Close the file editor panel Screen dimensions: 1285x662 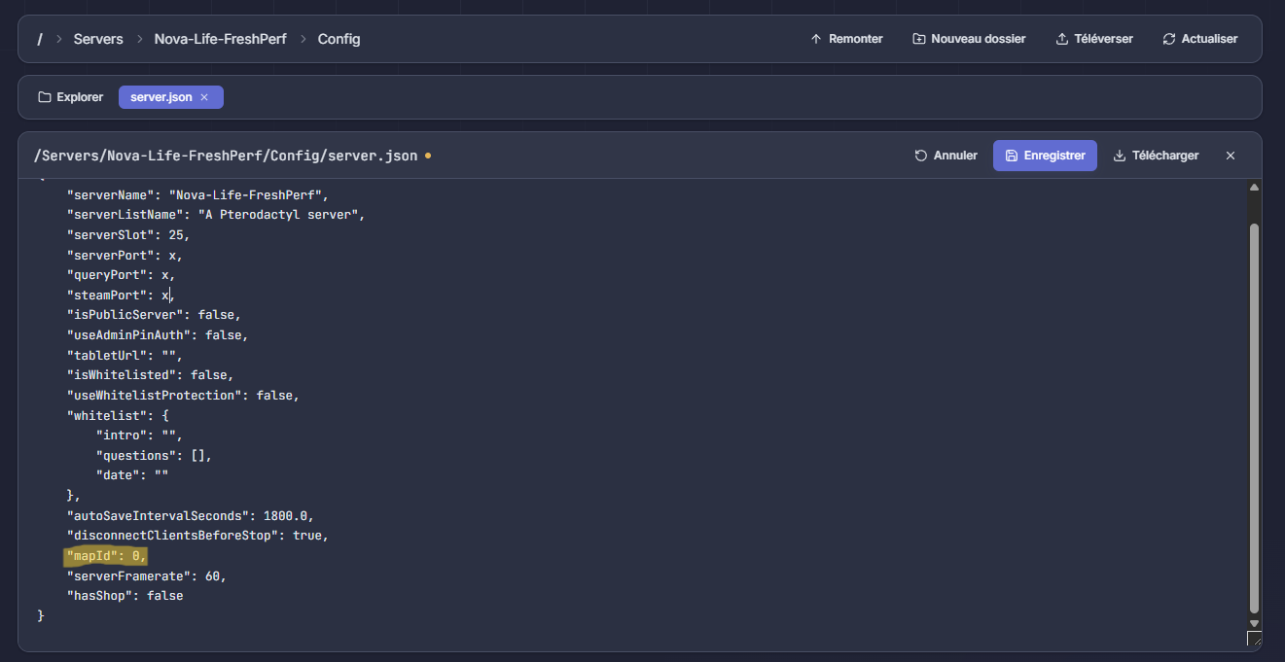click(1231, 156)
